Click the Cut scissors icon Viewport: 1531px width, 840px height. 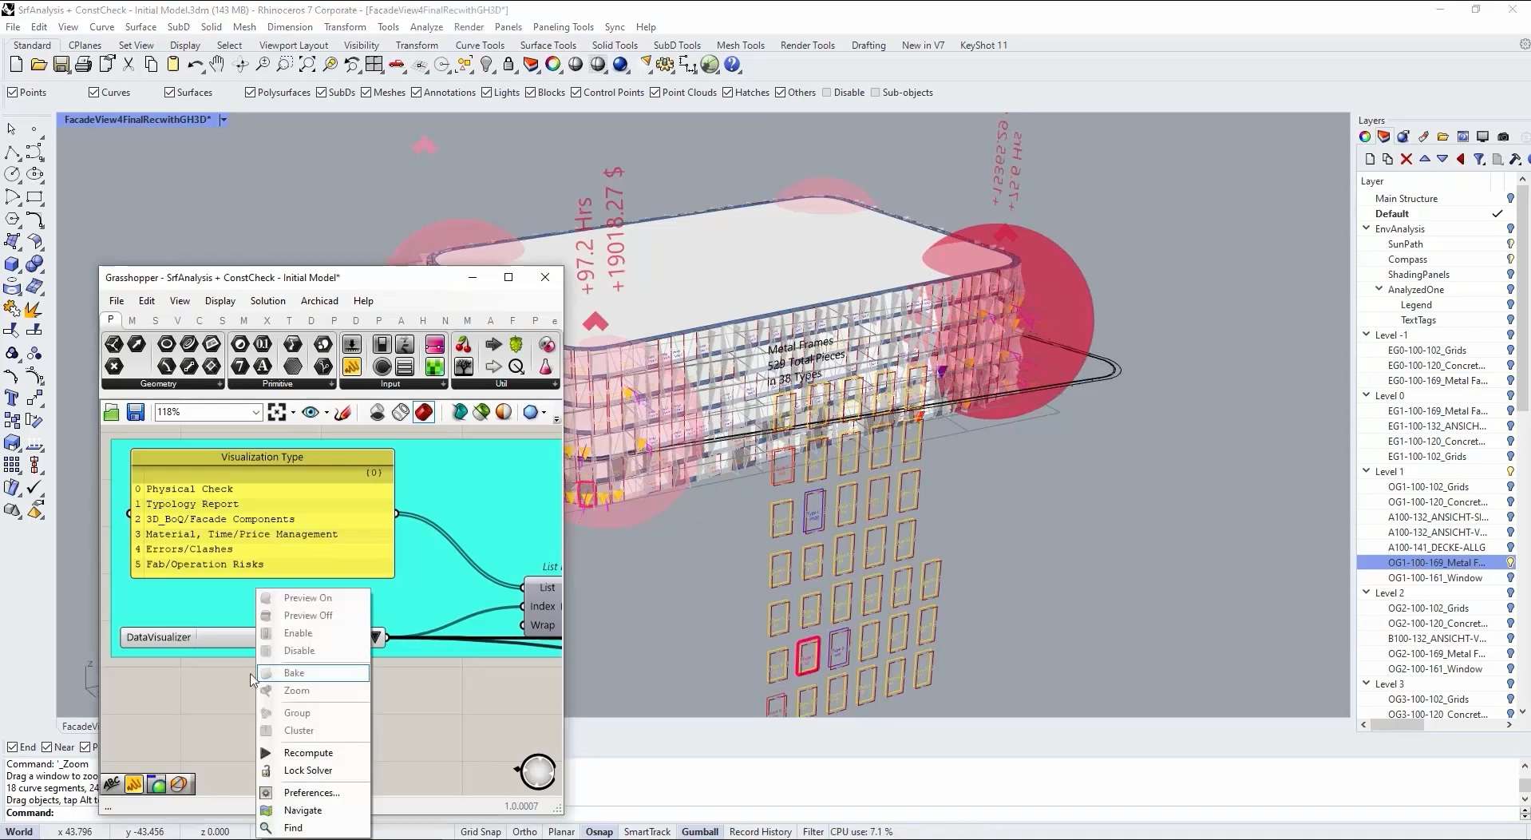pyautogui.click(x=129, y=65)
